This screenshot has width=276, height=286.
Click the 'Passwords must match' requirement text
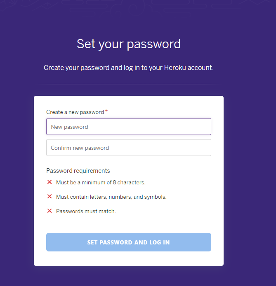point(86,212)
